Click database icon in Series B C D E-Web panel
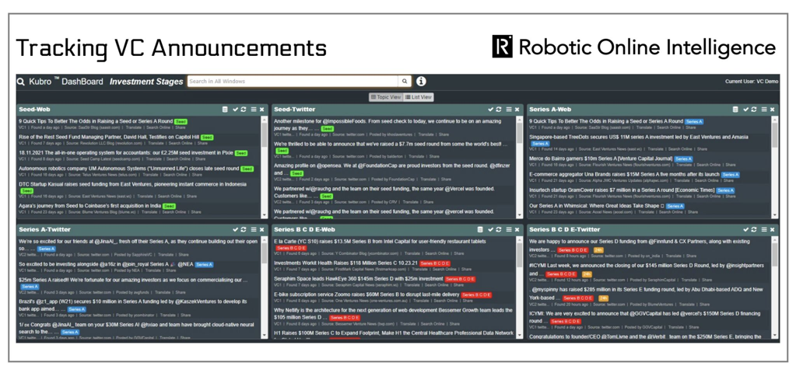Screen dimensions: 796x373 pos(480,230)
